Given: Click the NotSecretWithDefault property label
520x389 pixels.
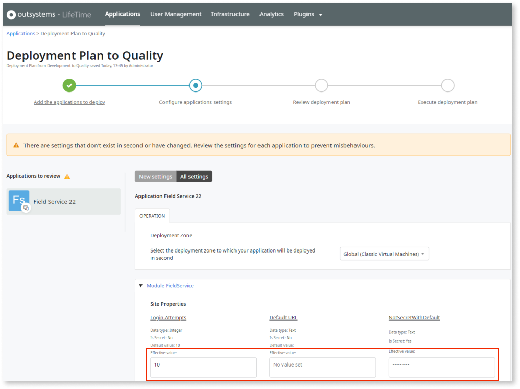Looking at the screenshot, I should [x=414, y=317].
